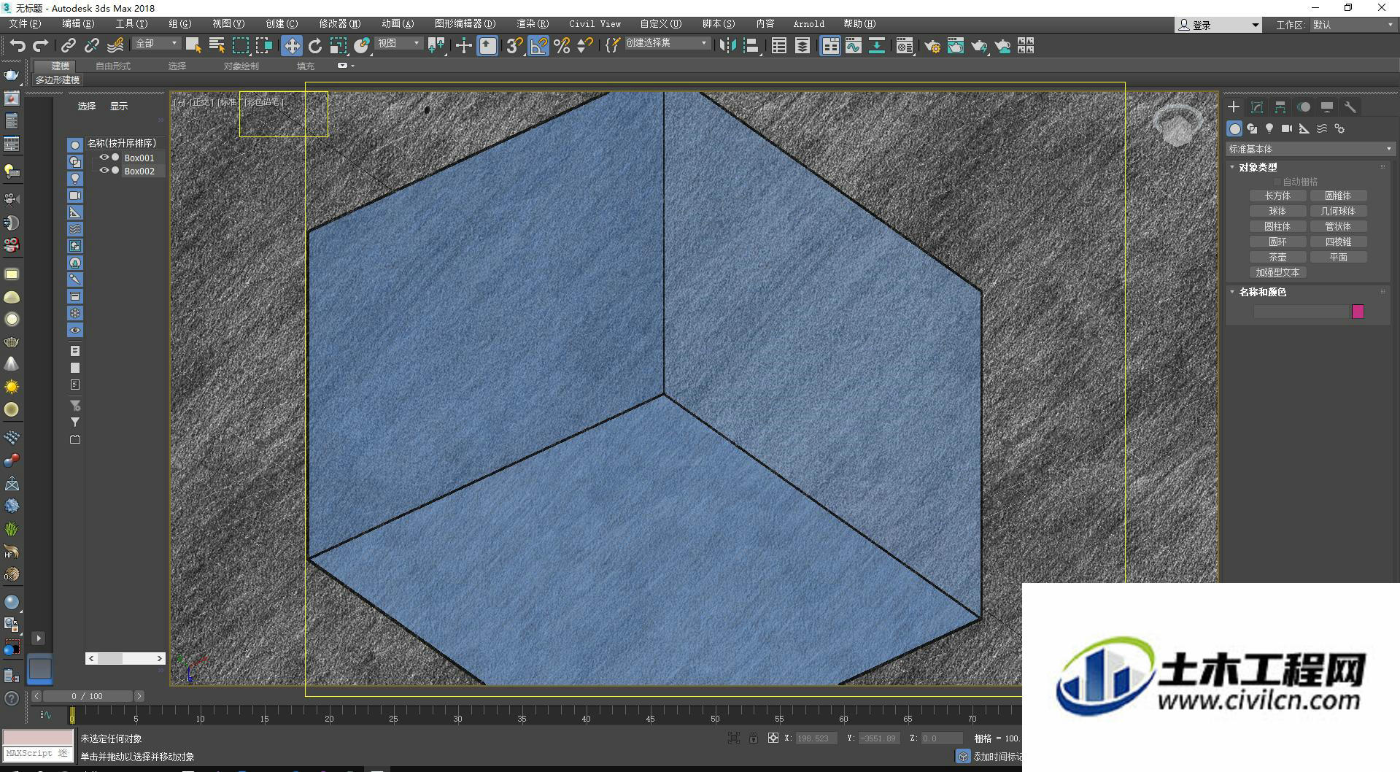Click the MAXScript listener field
This screenshot has height=772, width=1400.
[x=38, y=753]
